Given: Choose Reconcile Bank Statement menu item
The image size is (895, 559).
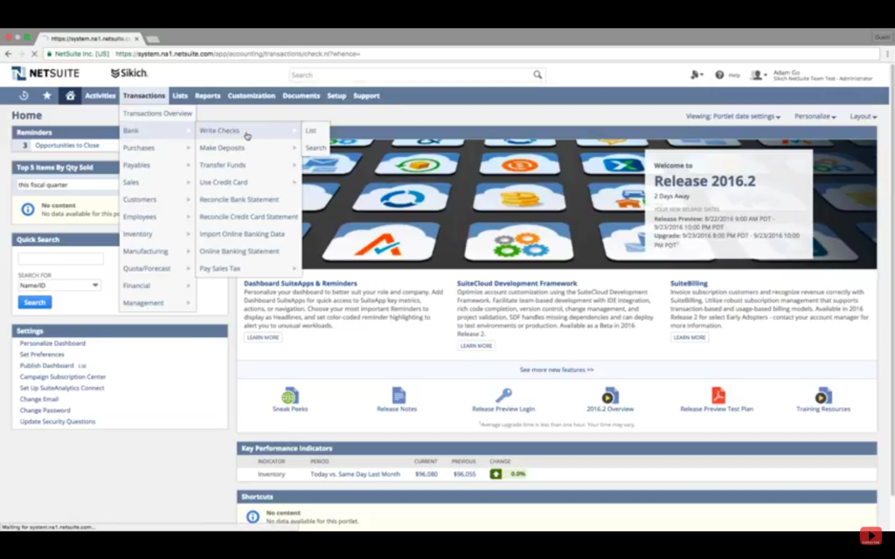Looking at the screenshot, I should (239, 199).
